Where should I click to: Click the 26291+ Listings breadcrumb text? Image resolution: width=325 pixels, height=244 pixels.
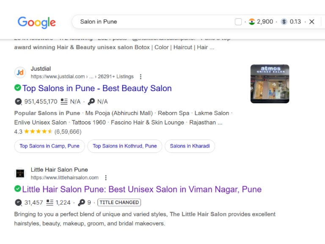coord(116,77)
